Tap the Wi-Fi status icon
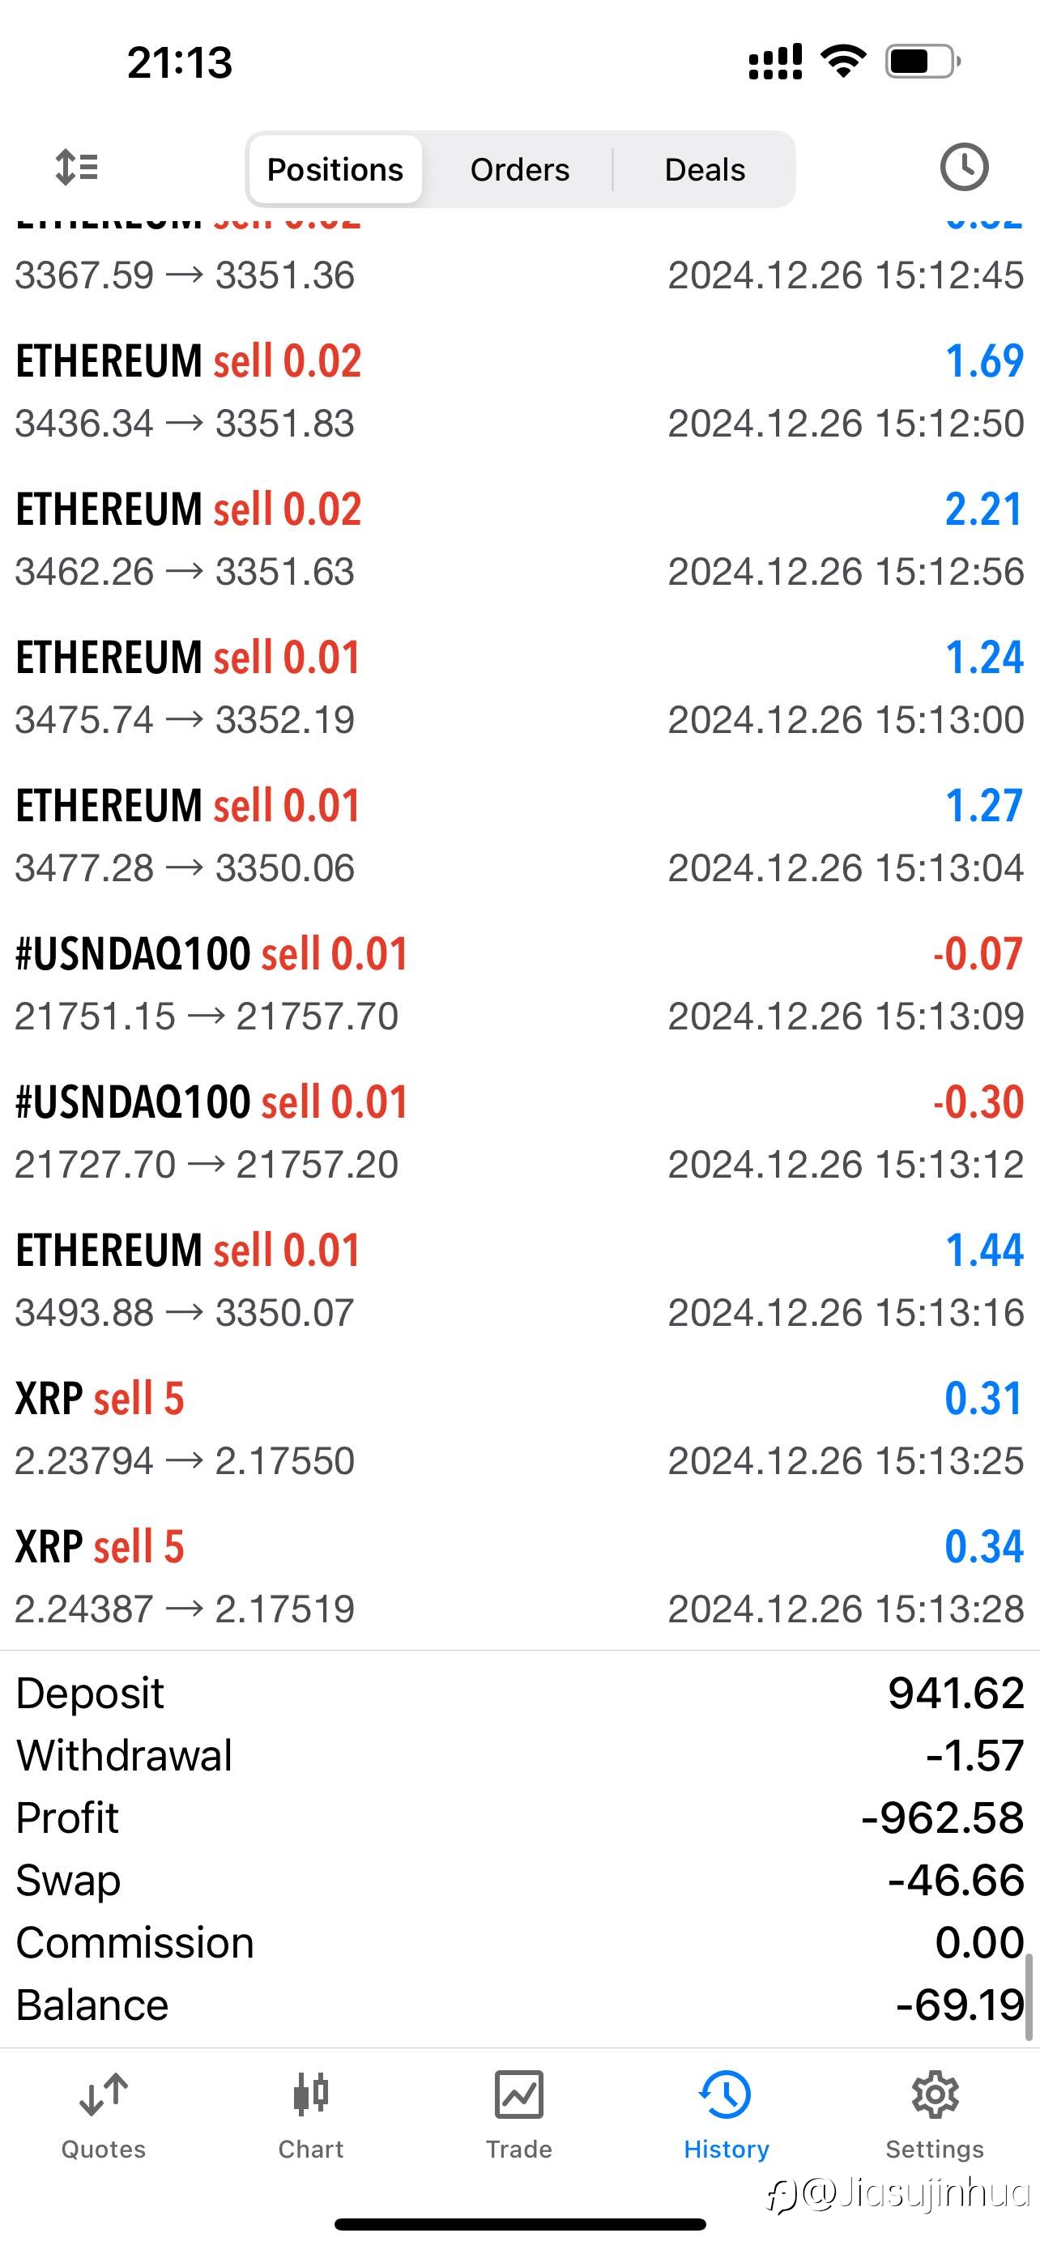This screenshot has height=2250, width=1040. [843, 61]
